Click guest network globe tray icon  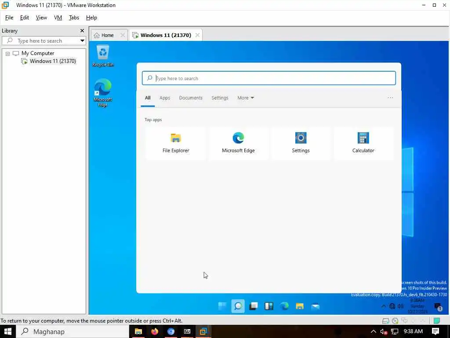pos(392,306)
